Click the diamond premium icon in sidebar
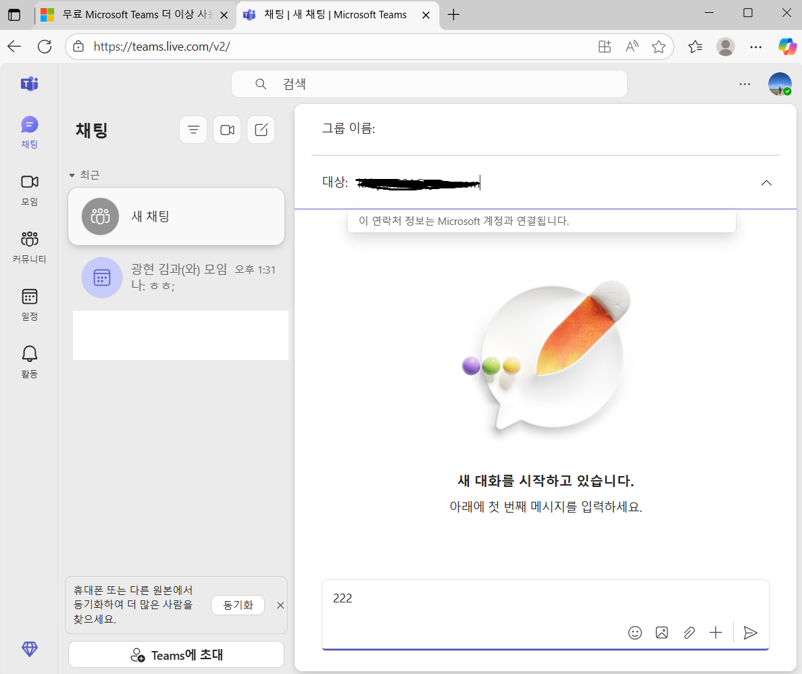 tap(29, 649)
